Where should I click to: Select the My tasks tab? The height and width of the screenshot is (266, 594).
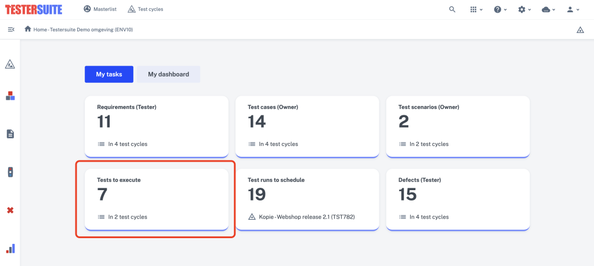pyautogui.click(x=109, y=74)
